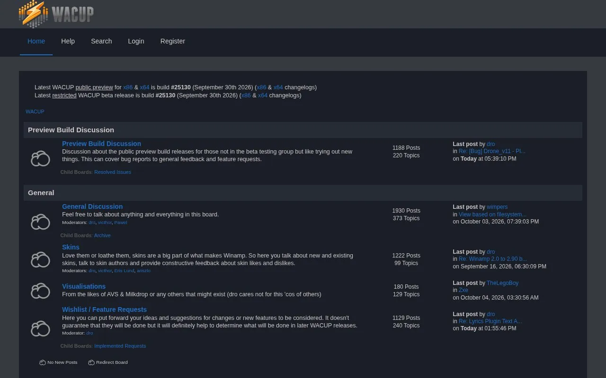Click the General Discussion board icon
The image size is (606, 378).
pyautogui.click(x=40, y=222)
